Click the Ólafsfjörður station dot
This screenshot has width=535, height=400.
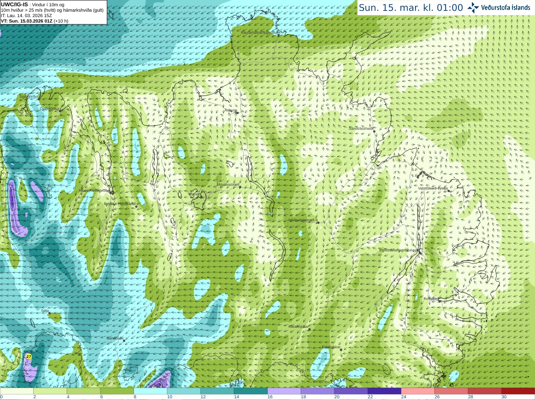pos(60,111)
